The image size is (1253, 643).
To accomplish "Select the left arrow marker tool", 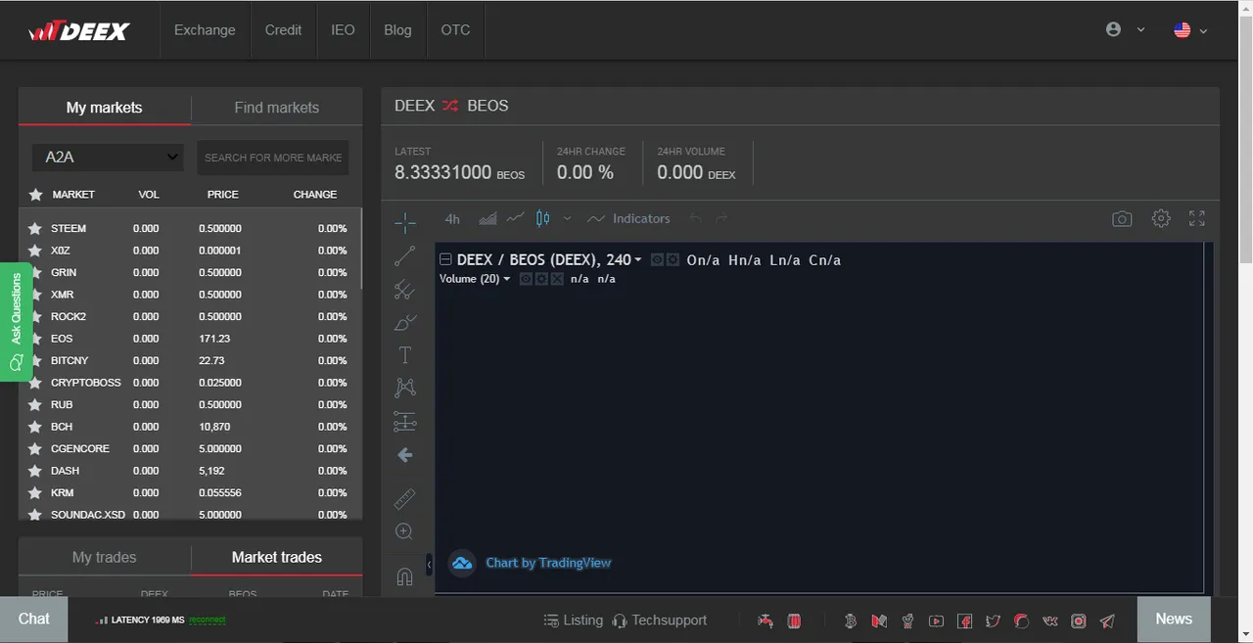I will click(405, 455).
